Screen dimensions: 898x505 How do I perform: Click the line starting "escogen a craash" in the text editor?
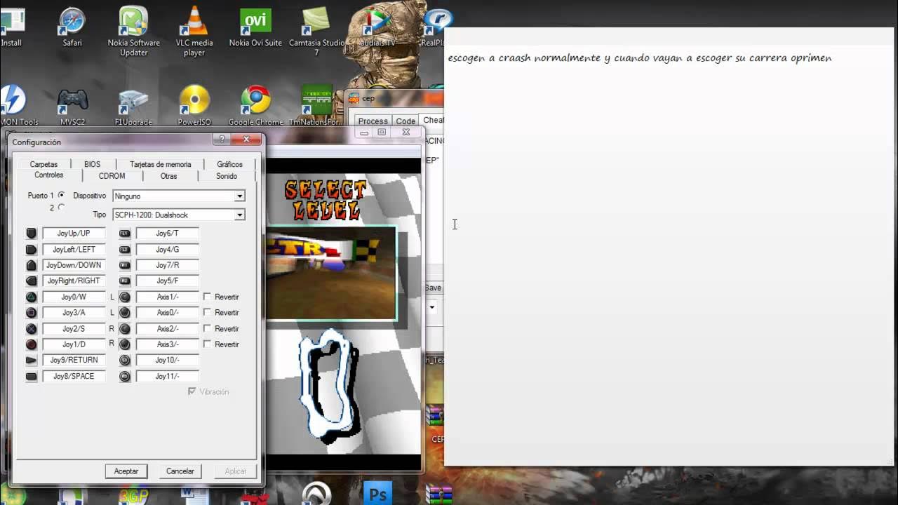point(640,58)
